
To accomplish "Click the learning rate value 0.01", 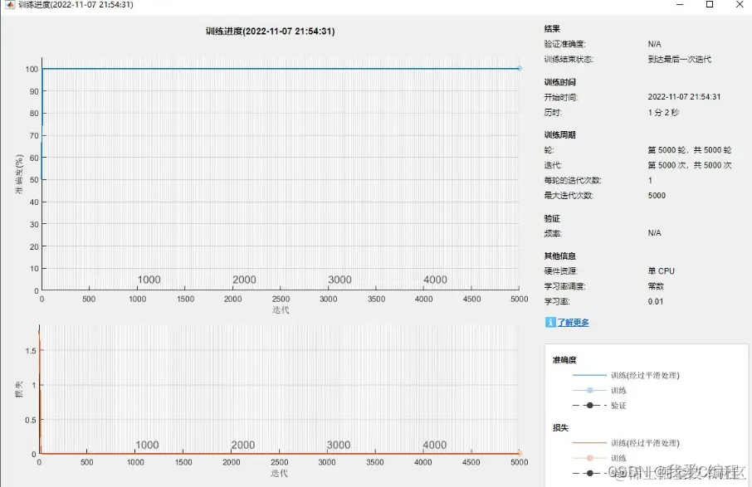I will 655,301.
